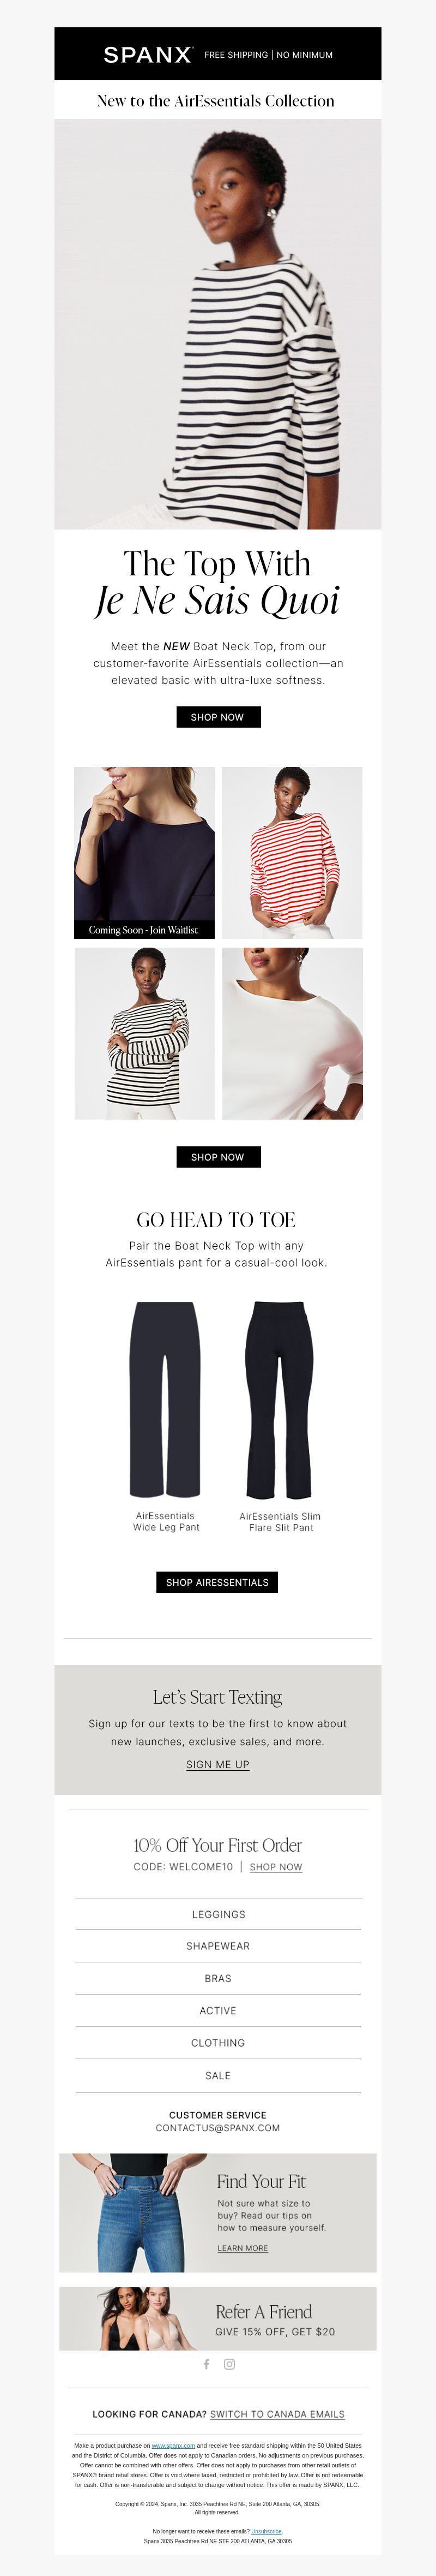
Task: Click the SPANX logo in header
Action: coord(148,55)
